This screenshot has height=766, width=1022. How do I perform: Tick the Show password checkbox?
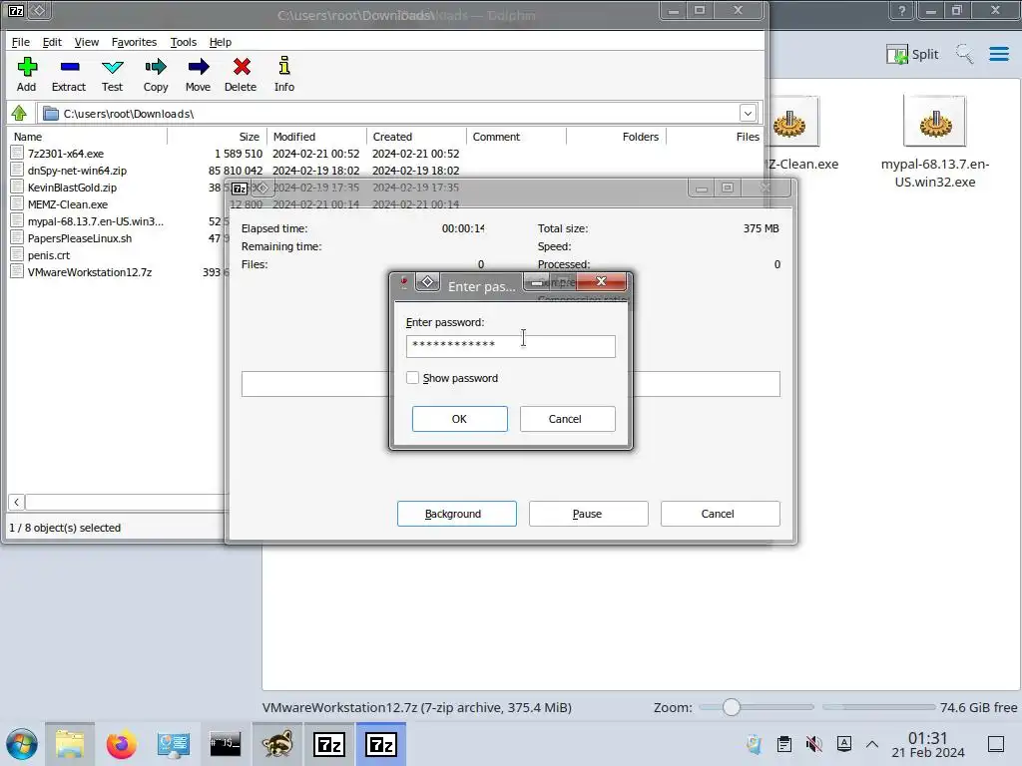click(x=412, y=378)
